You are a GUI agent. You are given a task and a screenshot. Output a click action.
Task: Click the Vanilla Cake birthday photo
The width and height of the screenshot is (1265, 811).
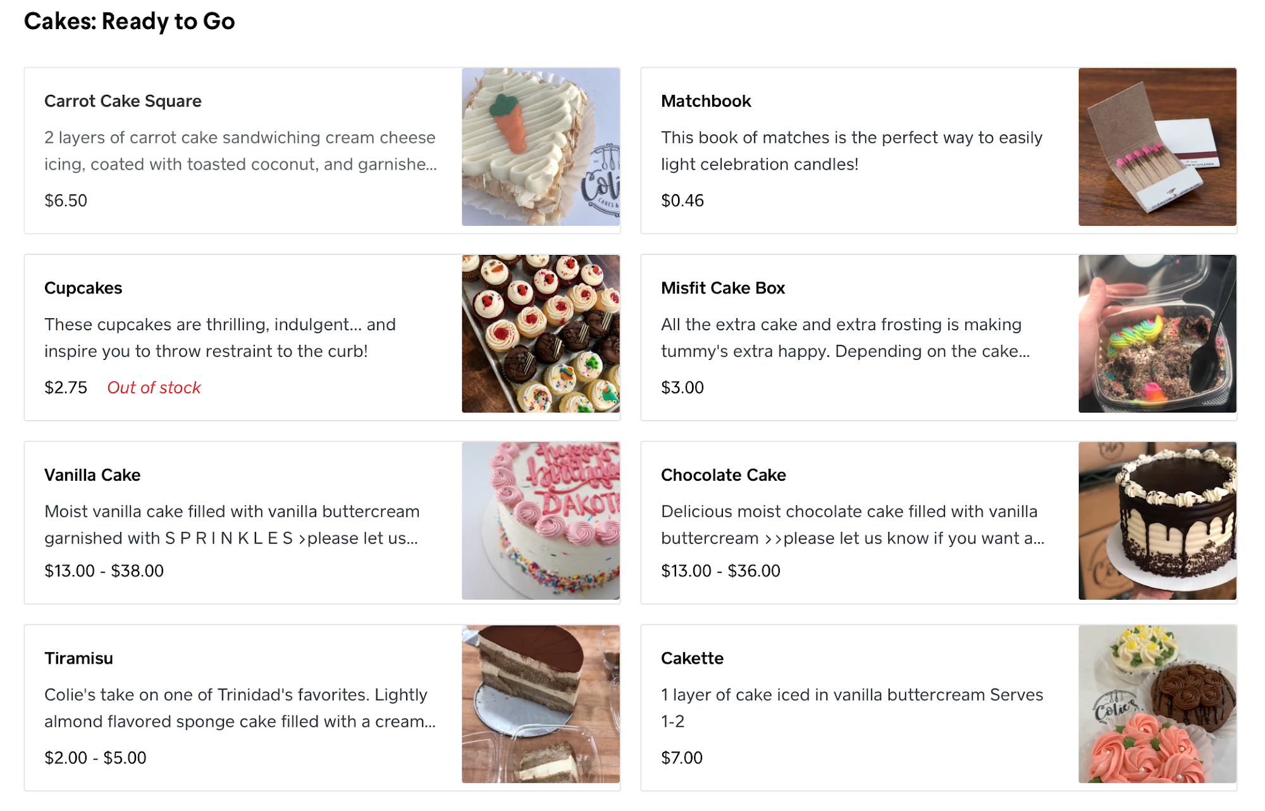click(540, 521)
